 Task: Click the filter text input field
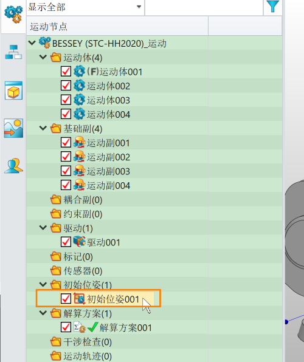pos(204,7)
